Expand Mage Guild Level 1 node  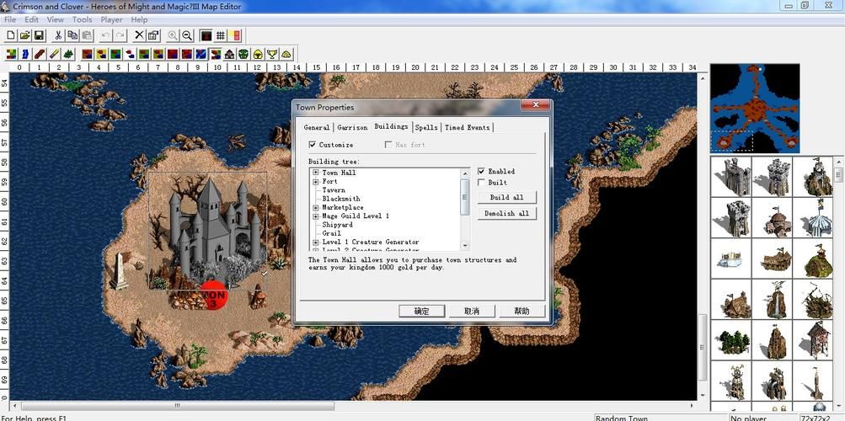tap(316, 216)
